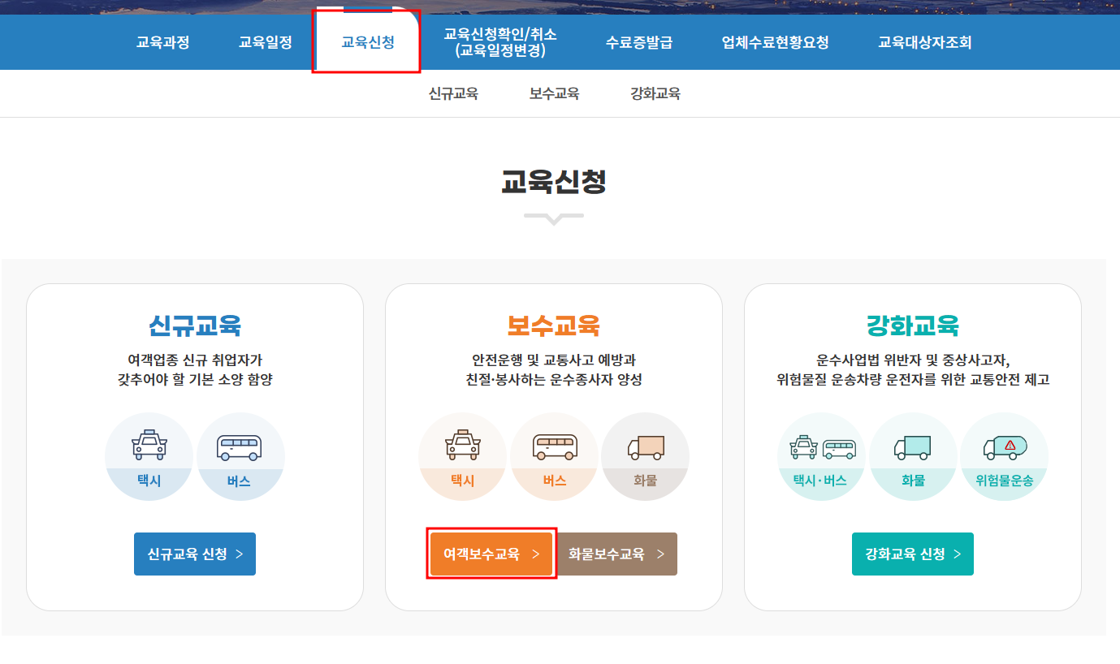Select the 버스 icon under 신규교육
The height and width of the screenshot is (664, 1120).
[241, 455]
